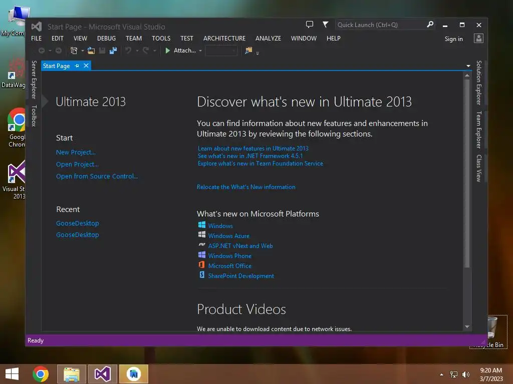The image size is (513, 384).
Task: Click the Windows Phone link
Action: pos(229,256)
